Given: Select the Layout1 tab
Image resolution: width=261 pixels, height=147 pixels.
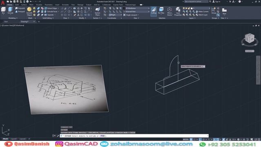Looking at the screenshot, I should point(13,139).
